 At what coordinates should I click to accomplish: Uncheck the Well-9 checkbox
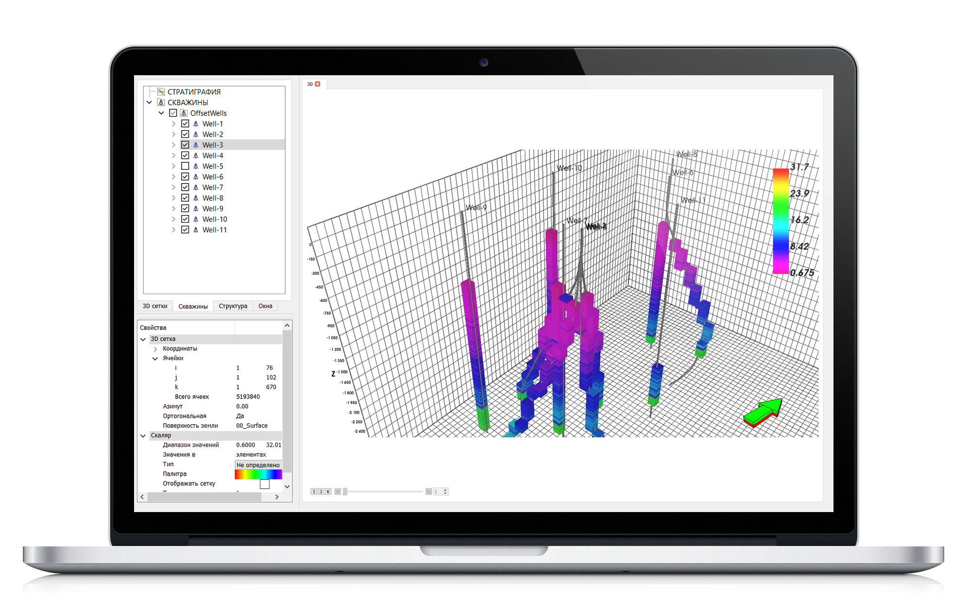click(x=185, y=209)
